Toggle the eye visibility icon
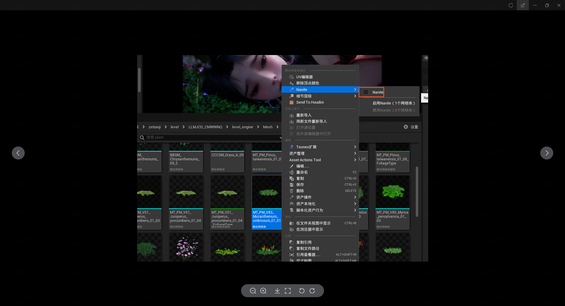The width and height of the screenshot is (565, 306). (426, 58)
